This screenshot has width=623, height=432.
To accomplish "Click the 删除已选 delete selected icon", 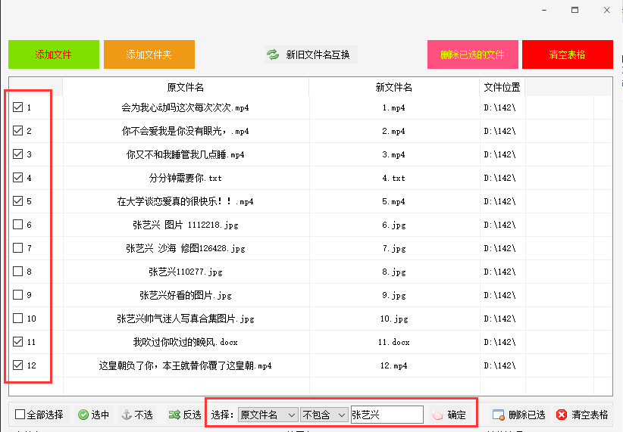I will tap(498, 415).
